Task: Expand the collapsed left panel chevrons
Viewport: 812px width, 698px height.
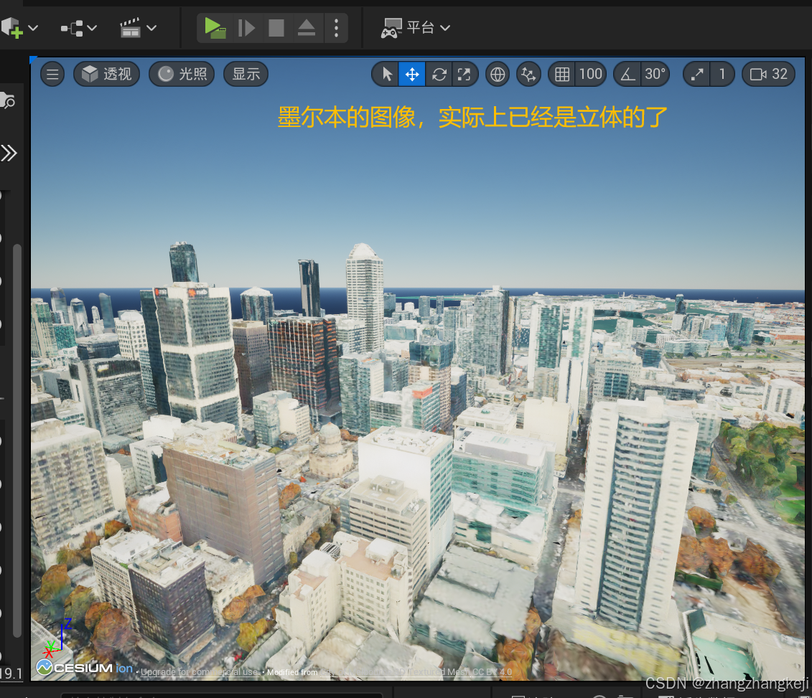Action: [x=9, y=153]
